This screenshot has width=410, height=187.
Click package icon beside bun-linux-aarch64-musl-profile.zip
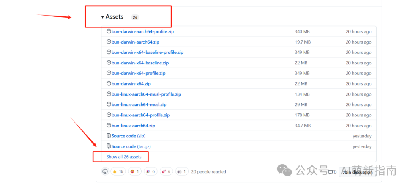click(109, 94)
